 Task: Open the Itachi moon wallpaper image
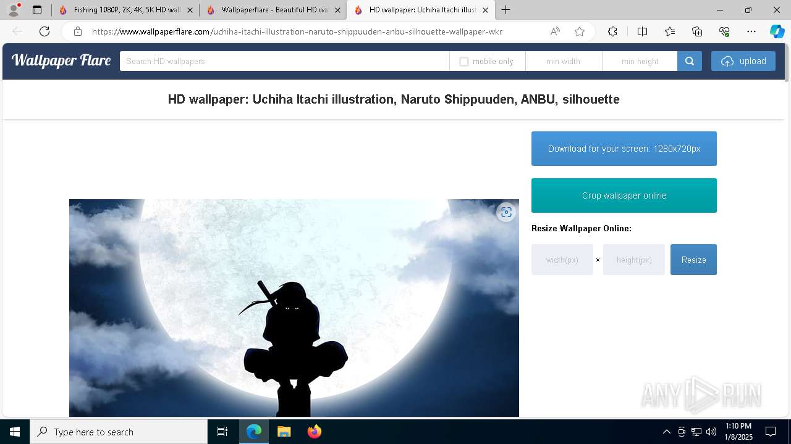pos(294,308)
